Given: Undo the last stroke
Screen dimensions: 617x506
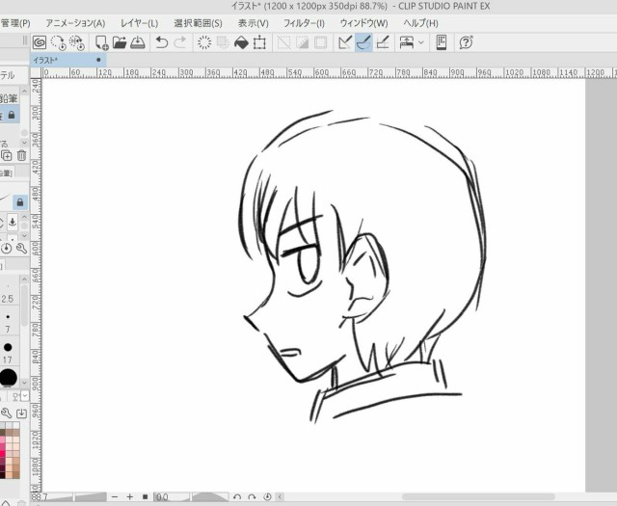Looking at the screenshot, I should pos(162,42).
